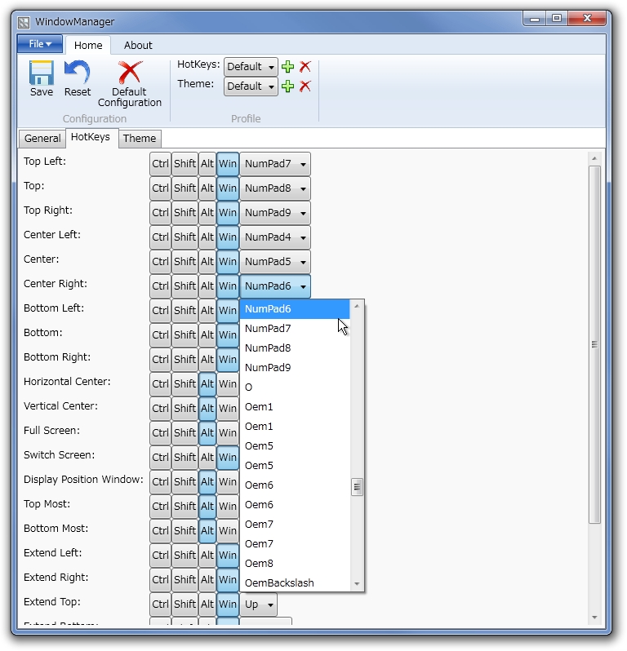The width and height of the screenshot is (627, 651).
Task: Click main panel scroll down arrow
Action: [594, 618]
